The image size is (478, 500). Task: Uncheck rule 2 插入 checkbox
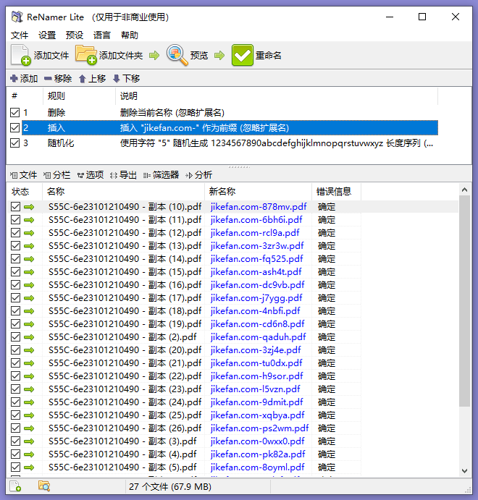click(15, 128)
